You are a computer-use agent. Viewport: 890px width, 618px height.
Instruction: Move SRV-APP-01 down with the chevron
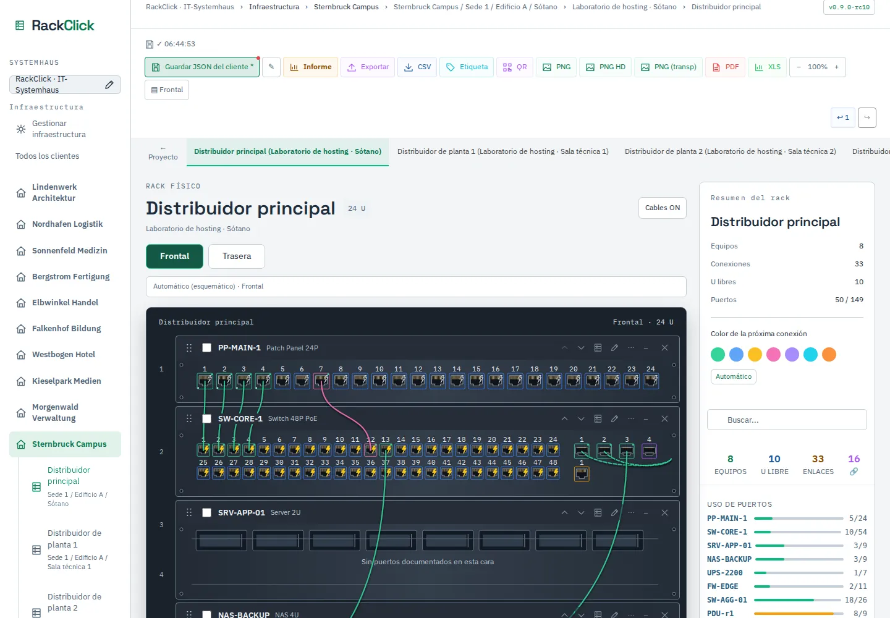click(x=581, y=513)
